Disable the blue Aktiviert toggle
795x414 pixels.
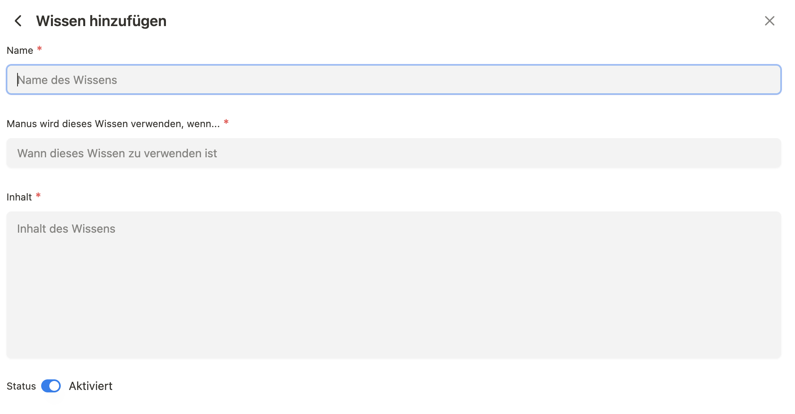(51, 386)
